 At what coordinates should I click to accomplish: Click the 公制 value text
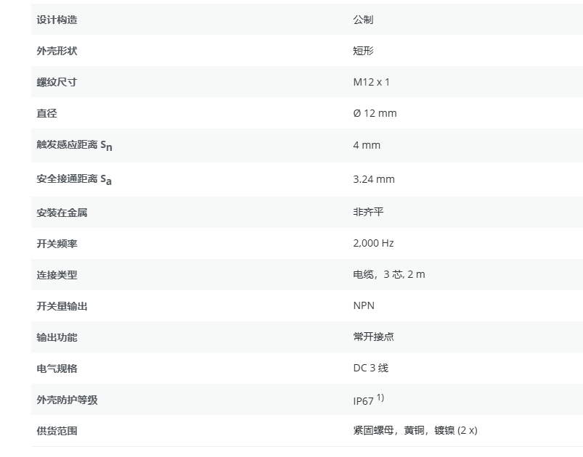click(x=363, y=20)
